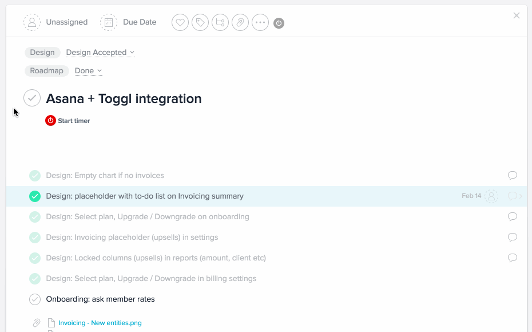
Task: Open comments on 'Design: Empty chart if no invoices'
Action: pyautogui.click(x=513, y=176)
